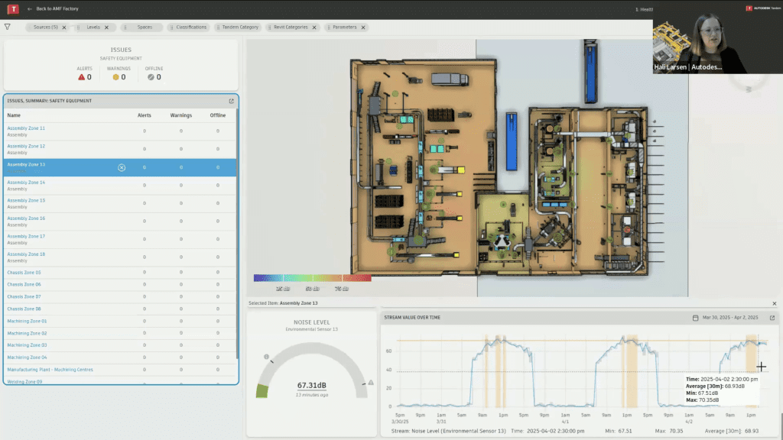Click the yellow Warnings hexagon icon
This screenshot has height=440, width=783.
click(116, 77)
